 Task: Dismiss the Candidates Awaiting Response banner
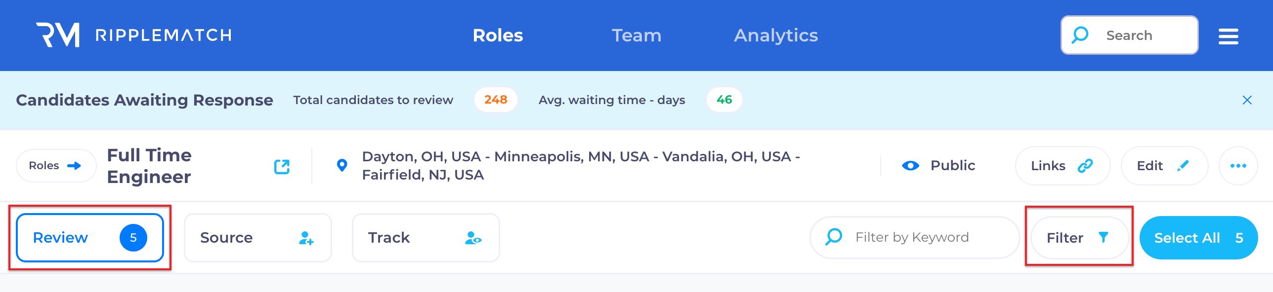point(1247,100)
